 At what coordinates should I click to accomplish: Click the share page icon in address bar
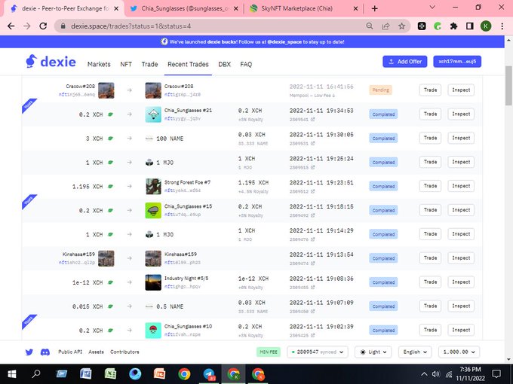pyautogui.click(x=386, y=26)
